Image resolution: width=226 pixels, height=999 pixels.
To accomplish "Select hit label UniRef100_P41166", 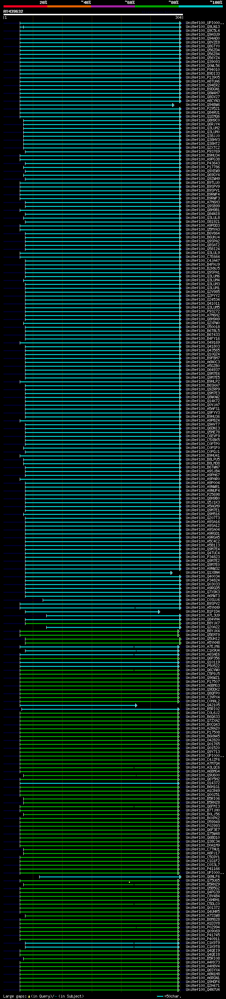I will (x=203, y=869).
